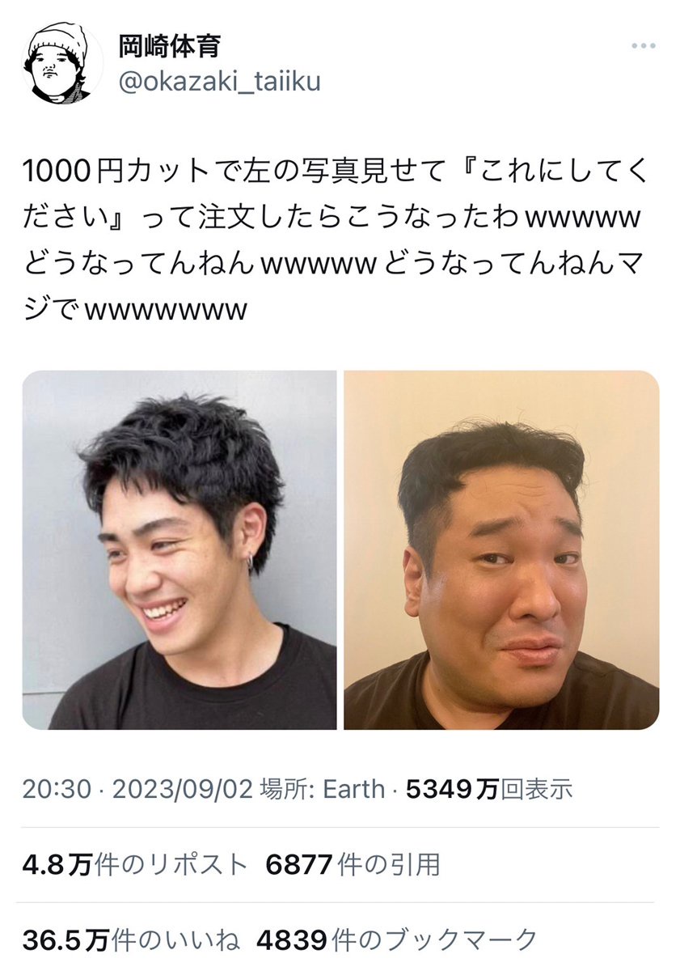Open the tweet's three-dot more menu
The height and width of the screenshot is (971, 680).
[x=642, y=48]
